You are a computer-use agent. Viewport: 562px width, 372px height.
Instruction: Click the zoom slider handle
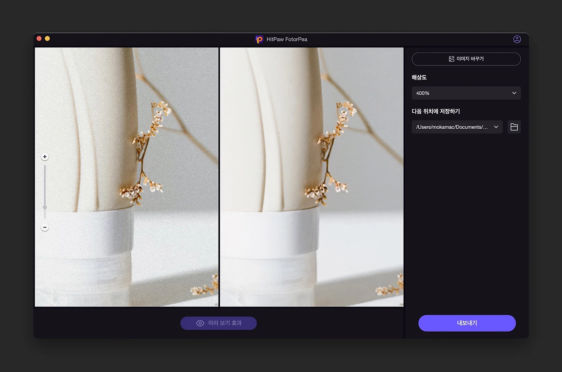45,207
